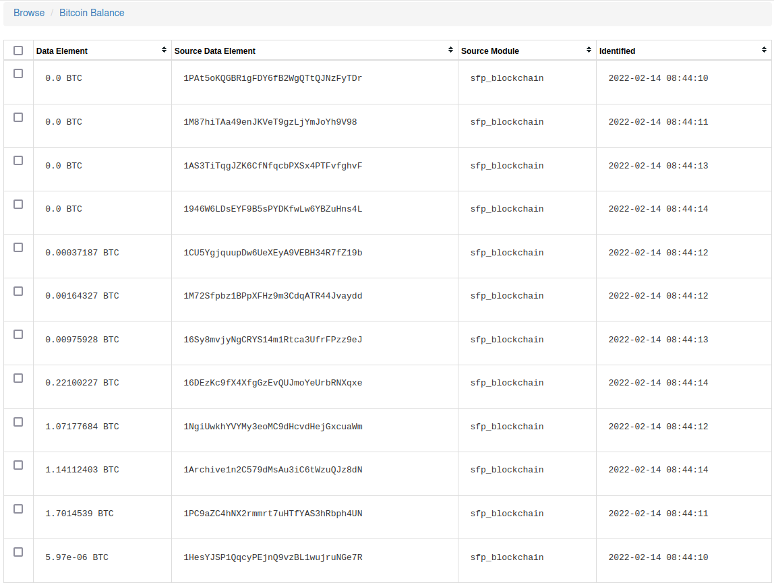Viewport: 774px width, 585px height.
Task: Check the 1.14112403 BTC row checkbox
Action: 18,465
